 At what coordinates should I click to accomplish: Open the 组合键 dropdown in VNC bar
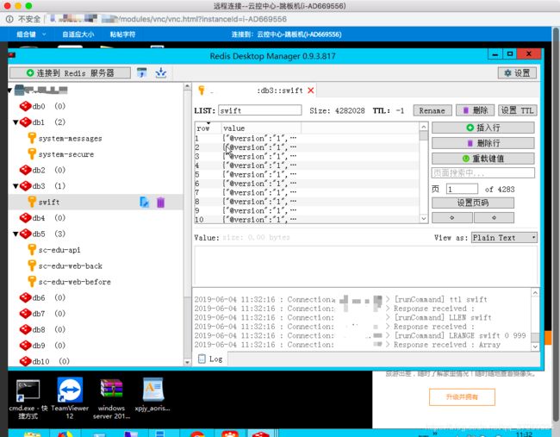tap(31, 34)
